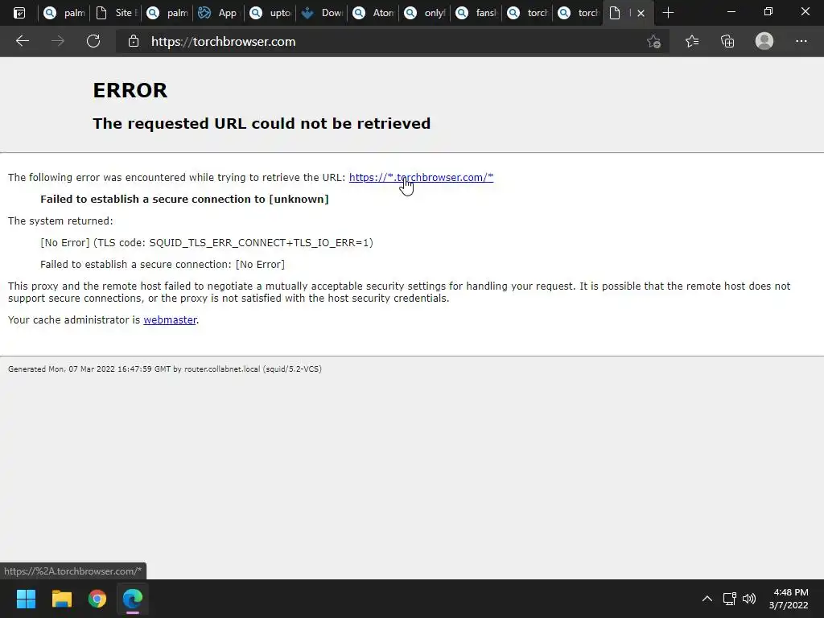Open network status in the system tray
This screenshot has width=824, height=618.
click(729, 599)
